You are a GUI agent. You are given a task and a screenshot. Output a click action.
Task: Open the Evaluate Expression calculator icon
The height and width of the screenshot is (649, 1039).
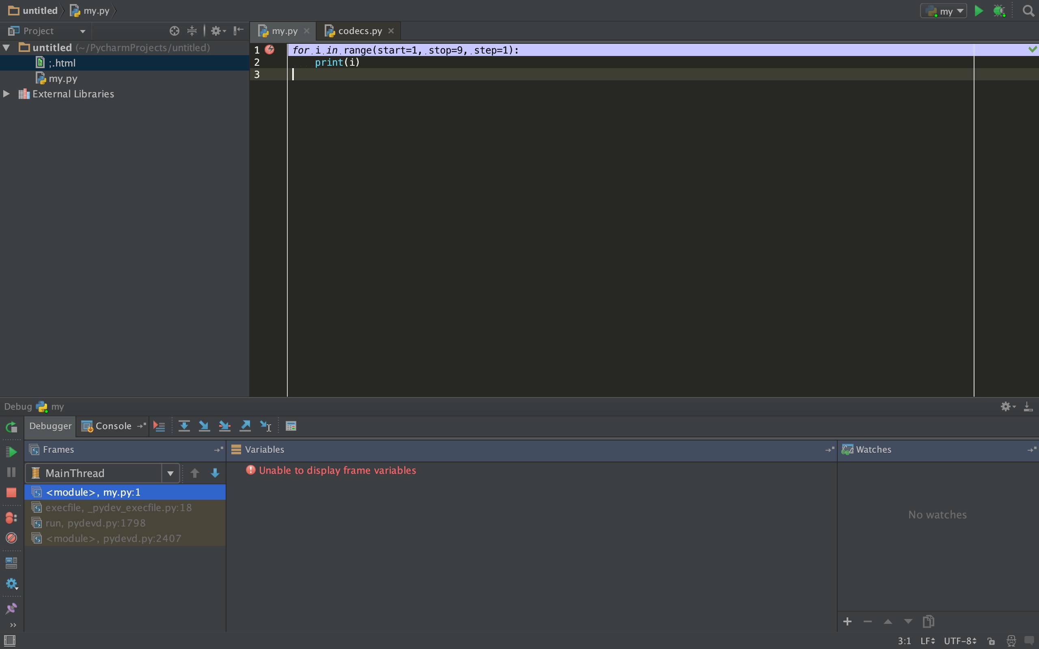tap(291, 426)
